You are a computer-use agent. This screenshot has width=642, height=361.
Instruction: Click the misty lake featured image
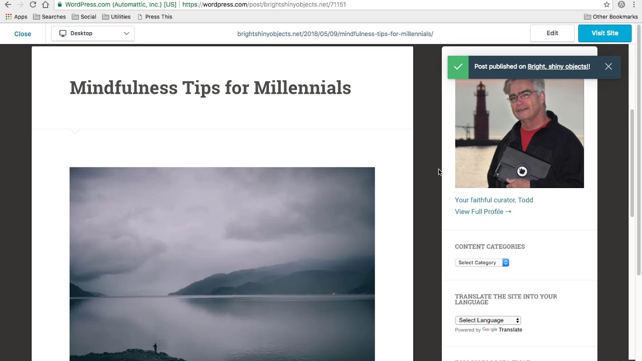[222, 264]
